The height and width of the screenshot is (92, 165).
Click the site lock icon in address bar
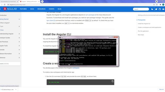(8, 5)
